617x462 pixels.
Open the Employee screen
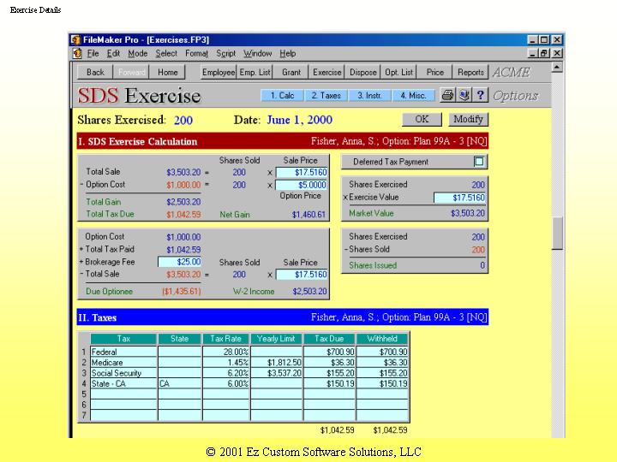pyautogui.click(x=219, y=72)
